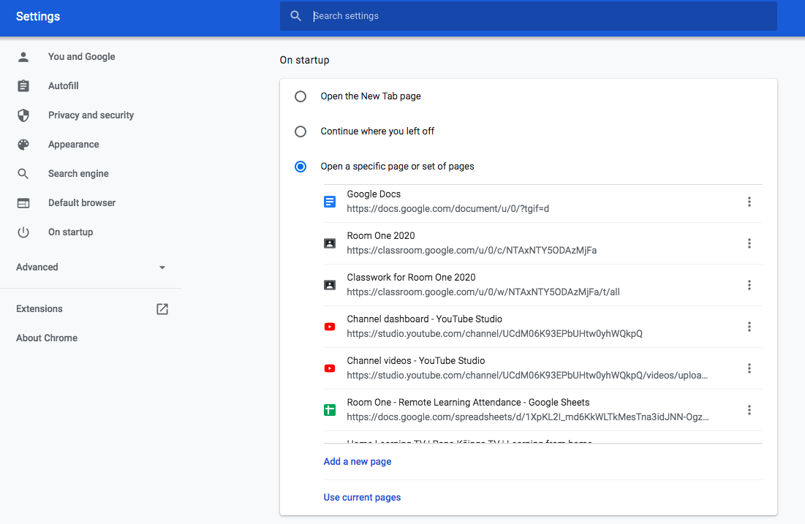805x524 pixels.
Task: Click the external-link icon next to Extensions
Action: point(162,309)
